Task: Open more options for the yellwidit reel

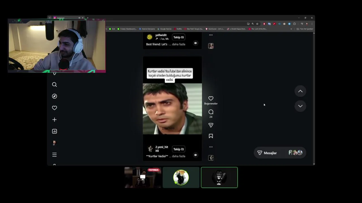Action: (211, 35)
